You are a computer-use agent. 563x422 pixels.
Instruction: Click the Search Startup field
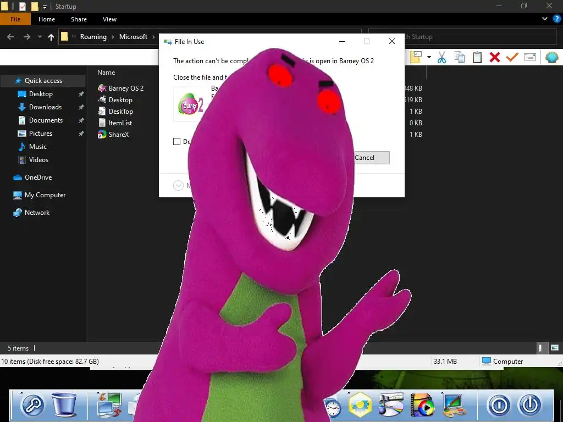tap(462, 37)
